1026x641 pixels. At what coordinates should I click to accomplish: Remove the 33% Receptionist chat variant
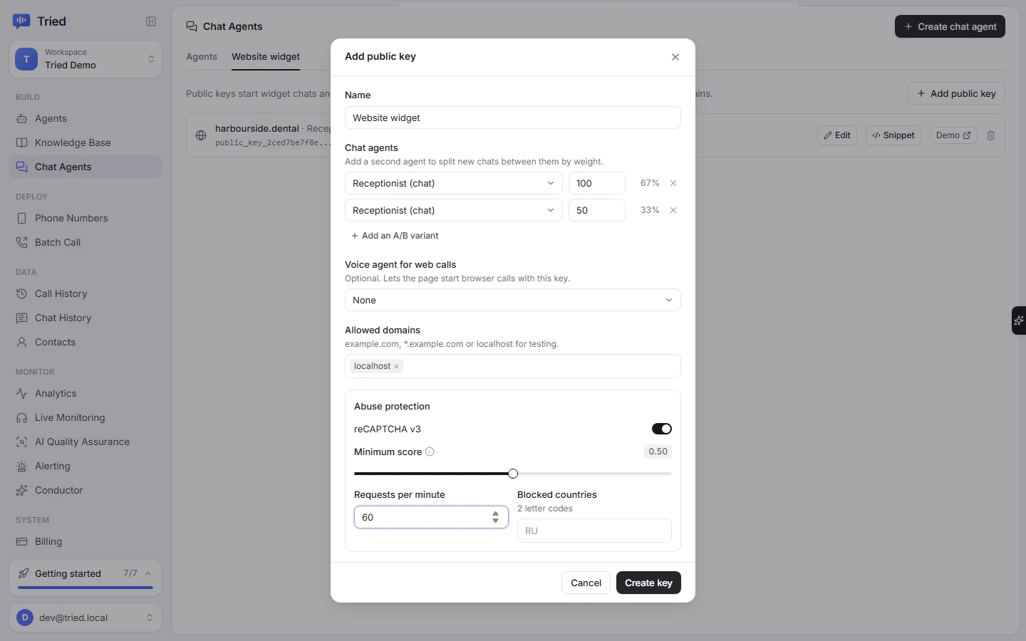[x=673, y=210]
